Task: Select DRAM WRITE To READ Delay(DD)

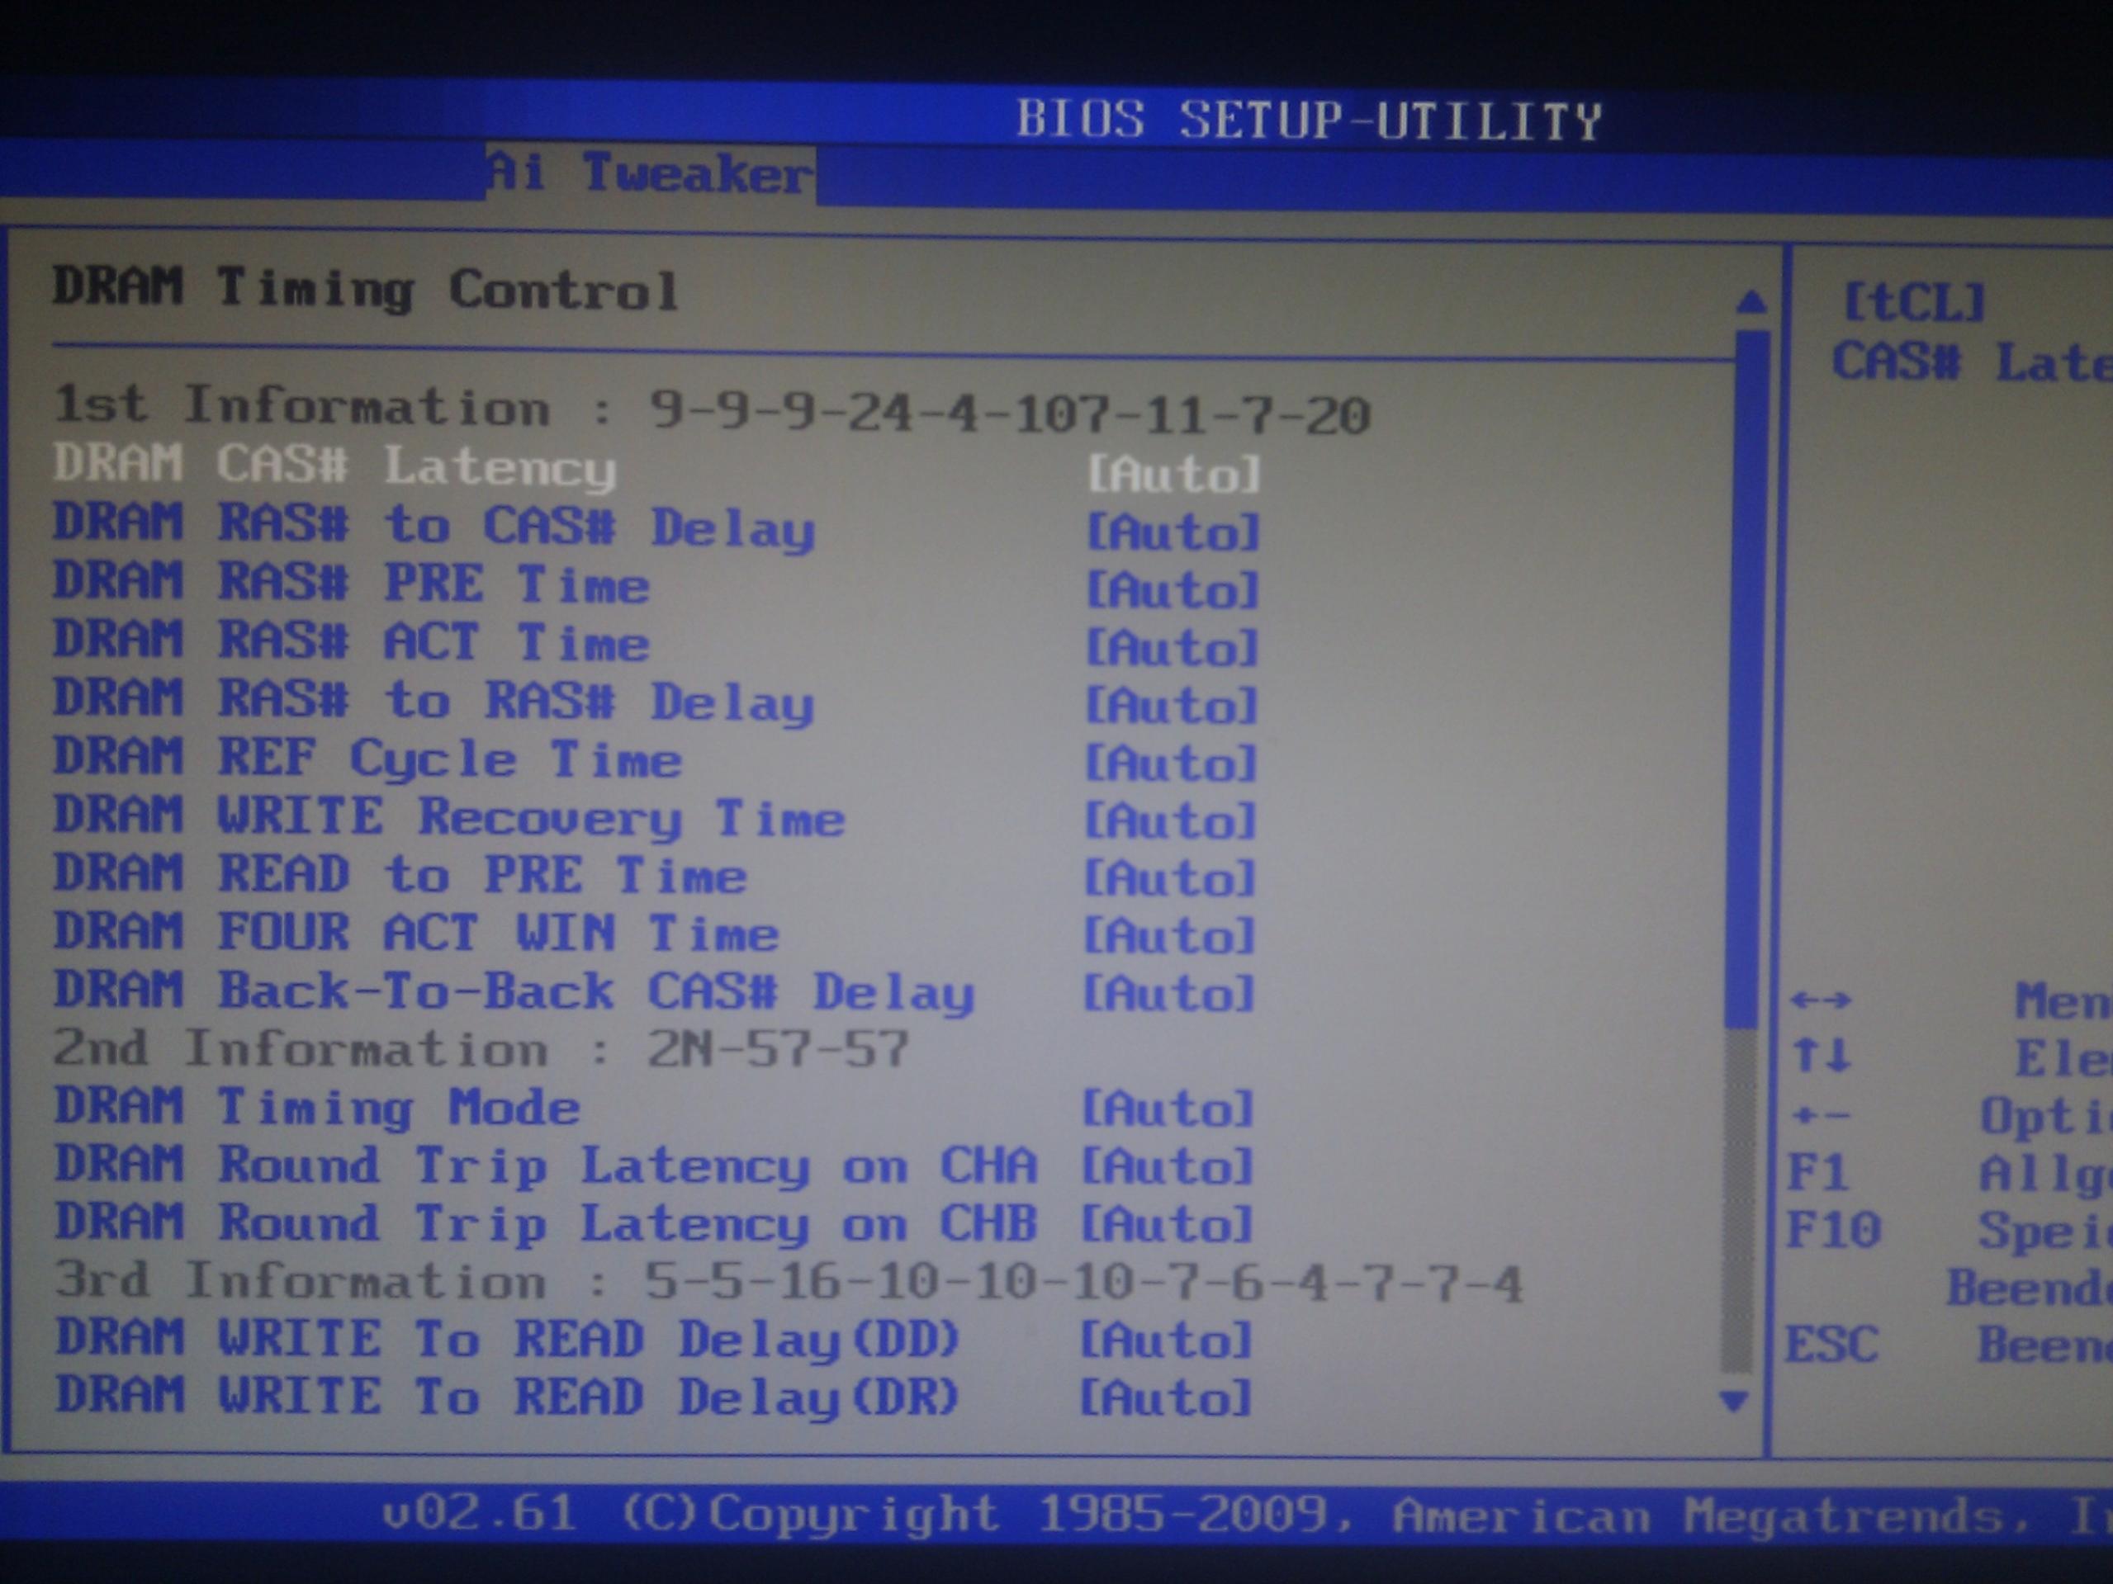Action: pos(506,1340)
